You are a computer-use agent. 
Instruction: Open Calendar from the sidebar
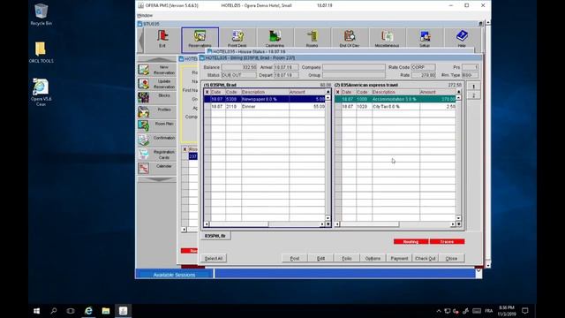pyautogui.click(x=157, y=169)
